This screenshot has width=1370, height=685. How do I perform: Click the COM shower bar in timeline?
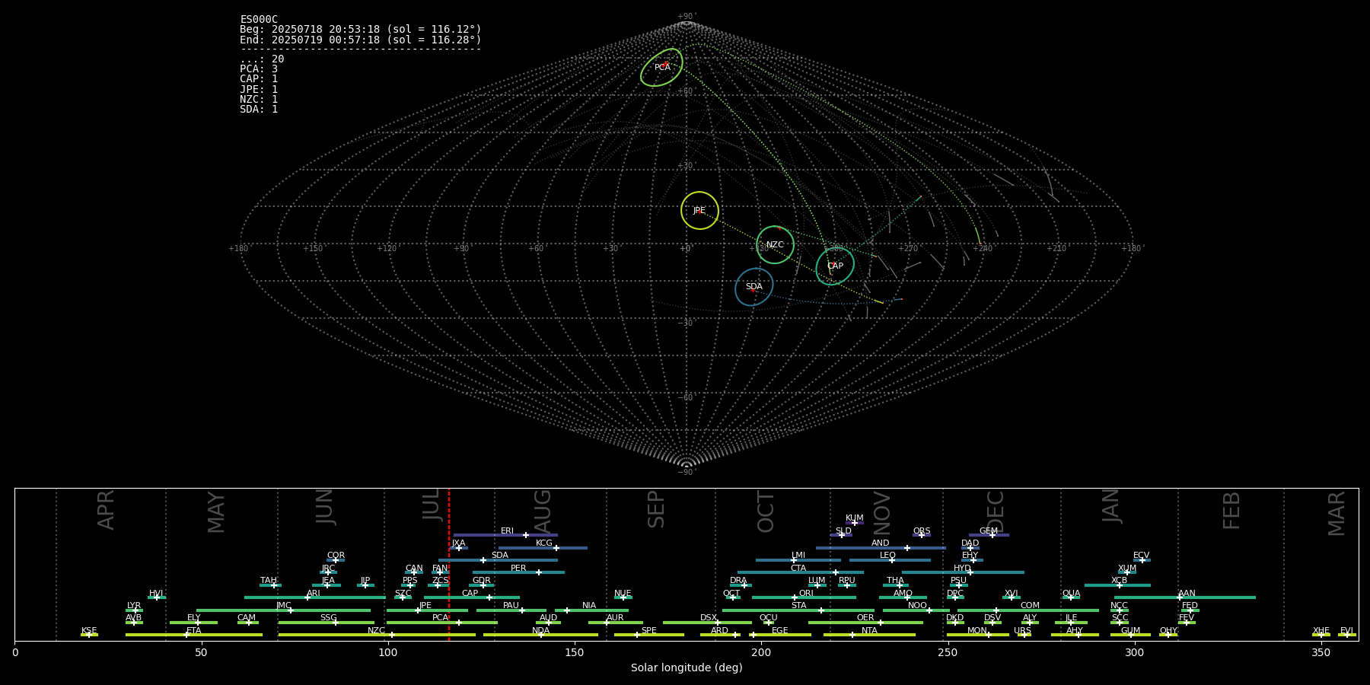[1028, 610]
